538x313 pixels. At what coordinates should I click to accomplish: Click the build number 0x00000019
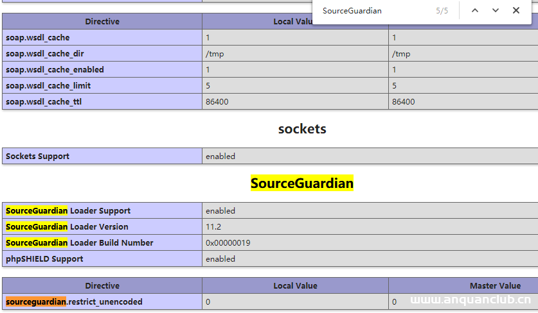pos(228,243)
